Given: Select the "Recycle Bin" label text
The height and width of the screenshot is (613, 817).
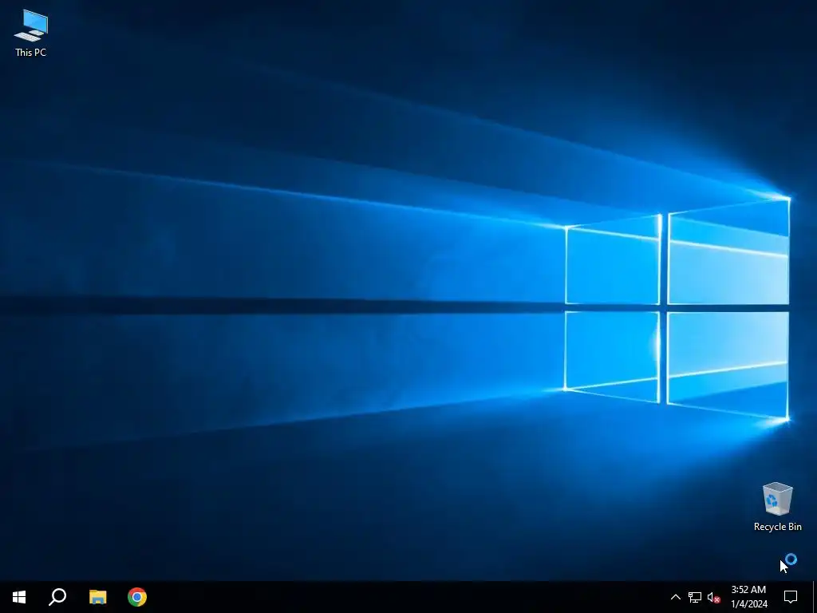Looking at the screenshot, I should pyautogui.click(x=777, y=527).
